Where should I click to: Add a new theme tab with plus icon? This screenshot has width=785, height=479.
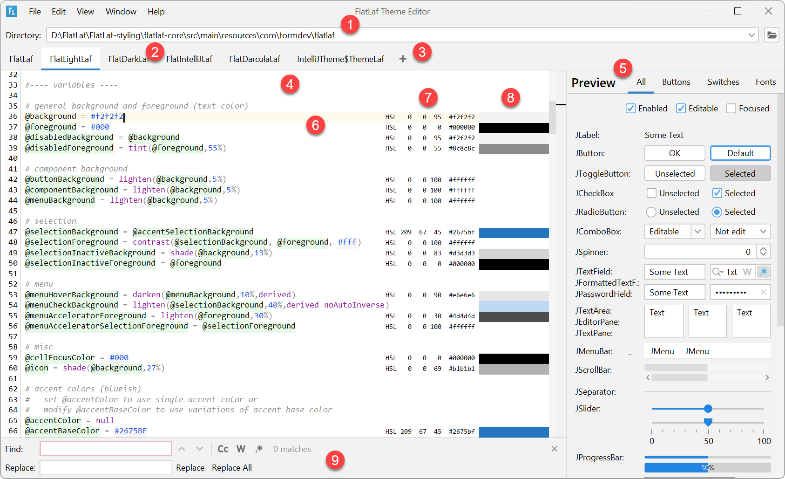(403, 59)
